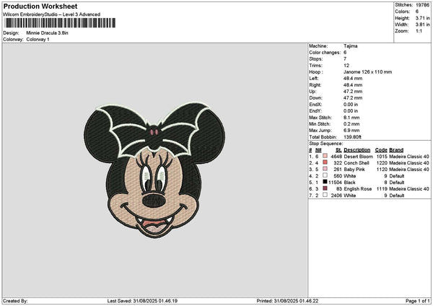Screen dimensions: 433x306
Task: Click the Height value "3.71 in"
Action: (x=422, y=18)
